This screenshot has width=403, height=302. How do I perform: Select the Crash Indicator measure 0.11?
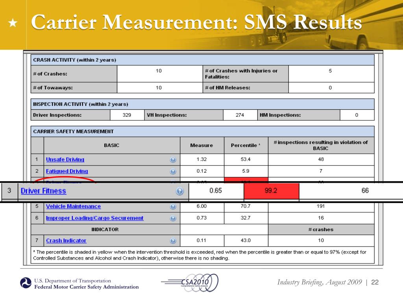click(202, 241)
